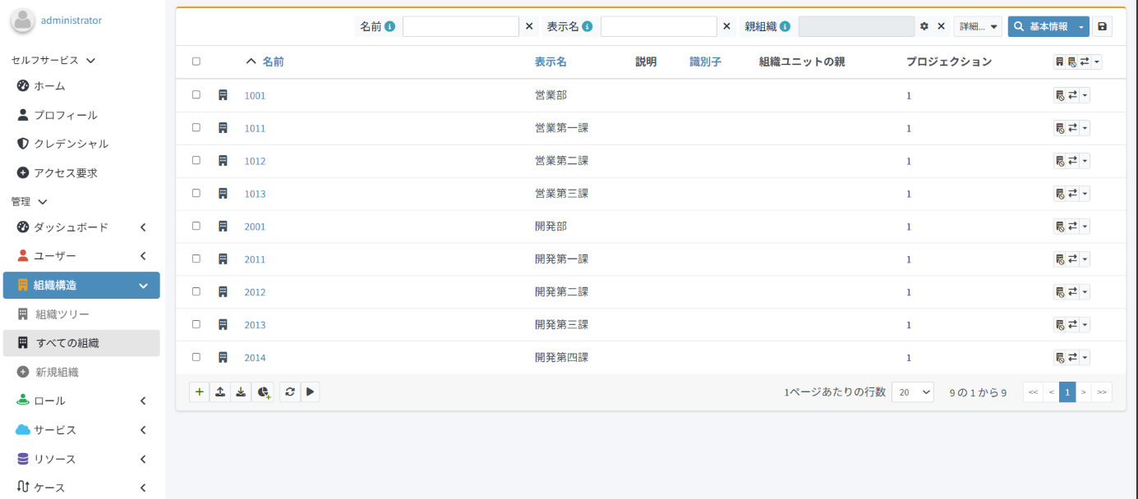Click the save search floppy disk icon
The height and width of the screenshot is (499, 1138).
1103,27
